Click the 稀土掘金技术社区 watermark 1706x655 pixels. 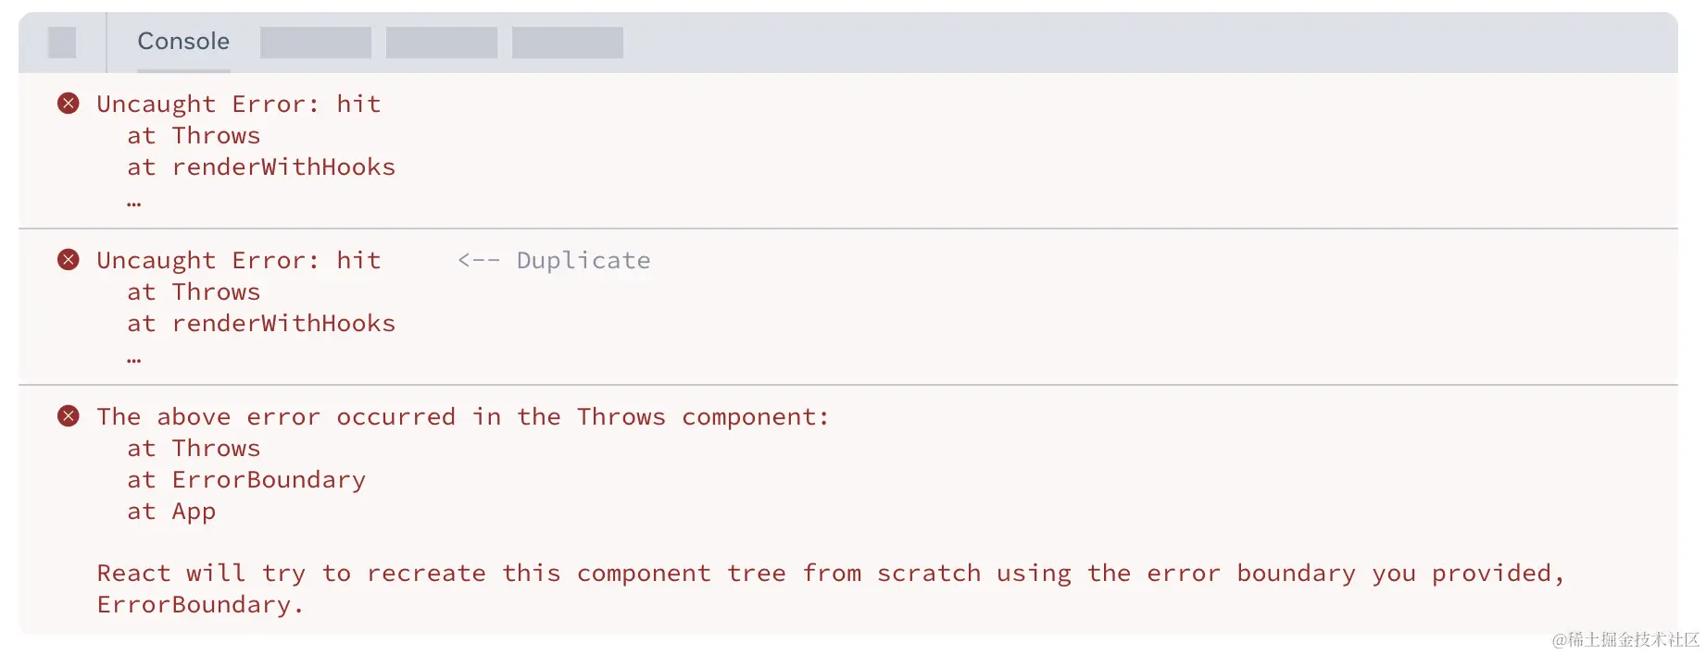tap(1625, 639)
